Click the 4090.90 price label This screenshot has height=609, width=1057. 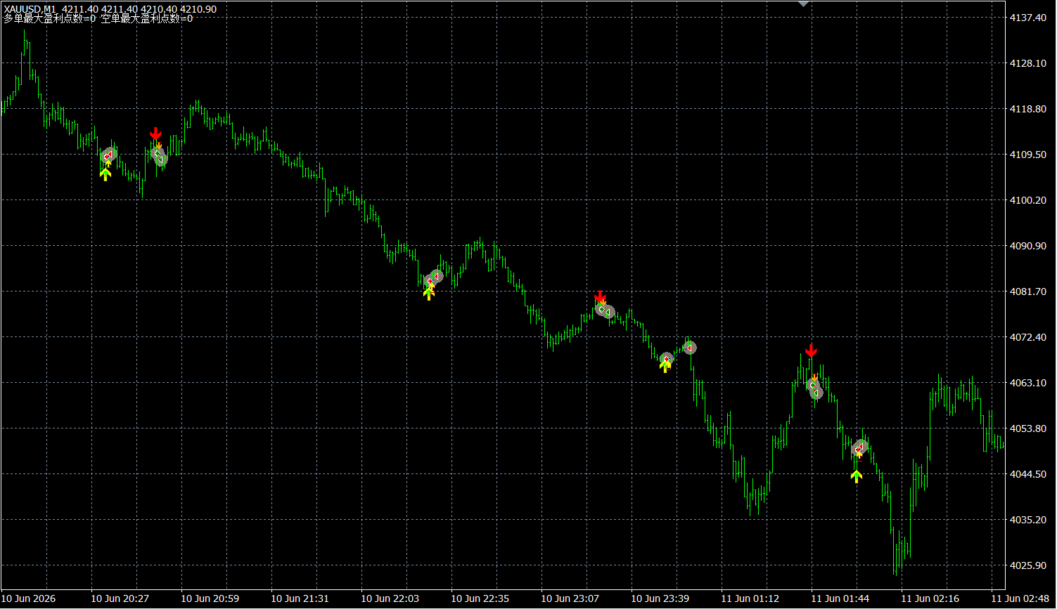point(1027,246)
